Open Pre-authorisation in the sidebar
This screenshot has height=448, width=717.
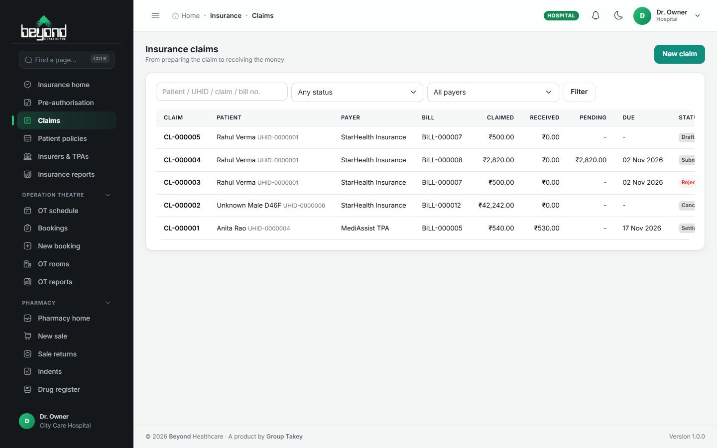[x=67, y=103]
